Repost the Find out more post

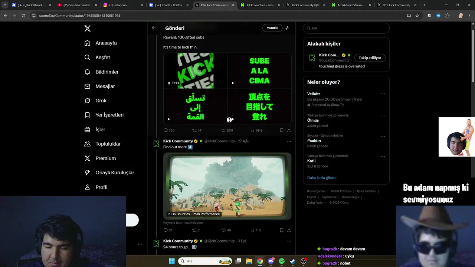coord(196,230)
